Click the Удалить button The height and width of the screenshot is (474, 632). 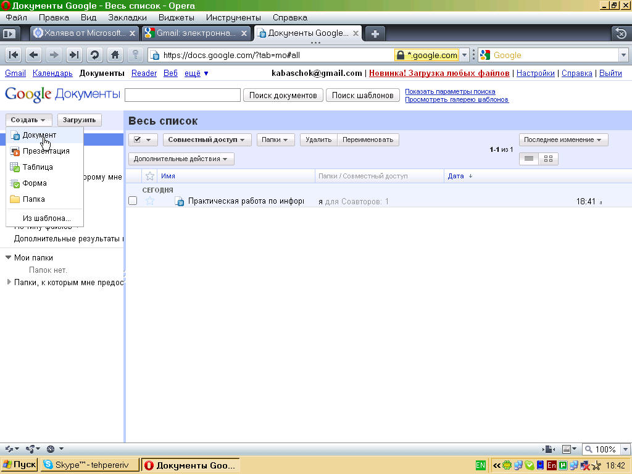[318, 139]
